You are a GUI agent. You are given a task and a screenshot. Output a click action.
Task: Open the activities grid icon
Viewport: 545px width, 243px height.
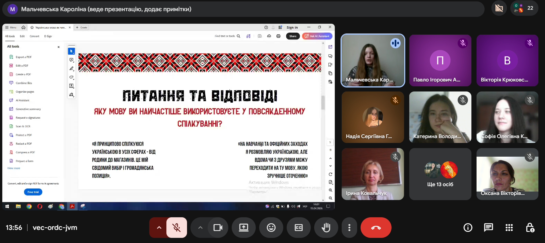[509, 228]
